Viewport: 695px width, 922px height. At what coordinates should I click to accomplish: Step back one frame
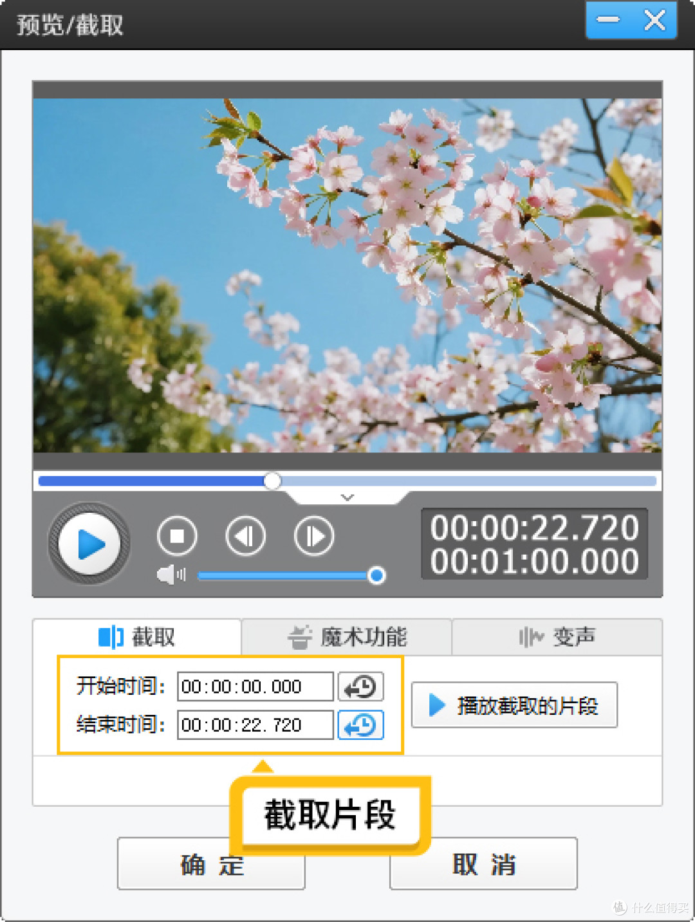(x=245, y=536)
